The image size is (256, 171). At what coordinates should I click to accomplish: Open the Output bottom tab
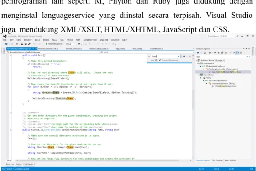pyautogui.click(x=19, y=164)
